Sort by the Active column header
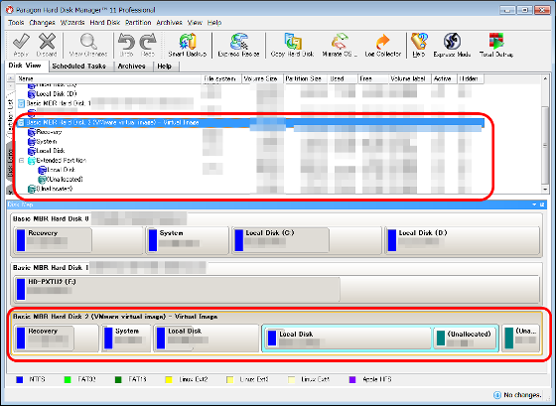Image resolution: width=556 pixels, height=406 pixels. point(444,78)
